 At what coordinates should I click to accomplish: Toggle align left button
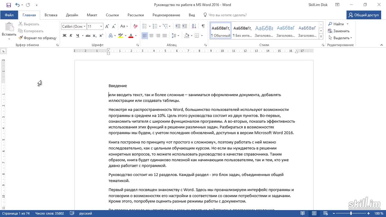(145, 36)
